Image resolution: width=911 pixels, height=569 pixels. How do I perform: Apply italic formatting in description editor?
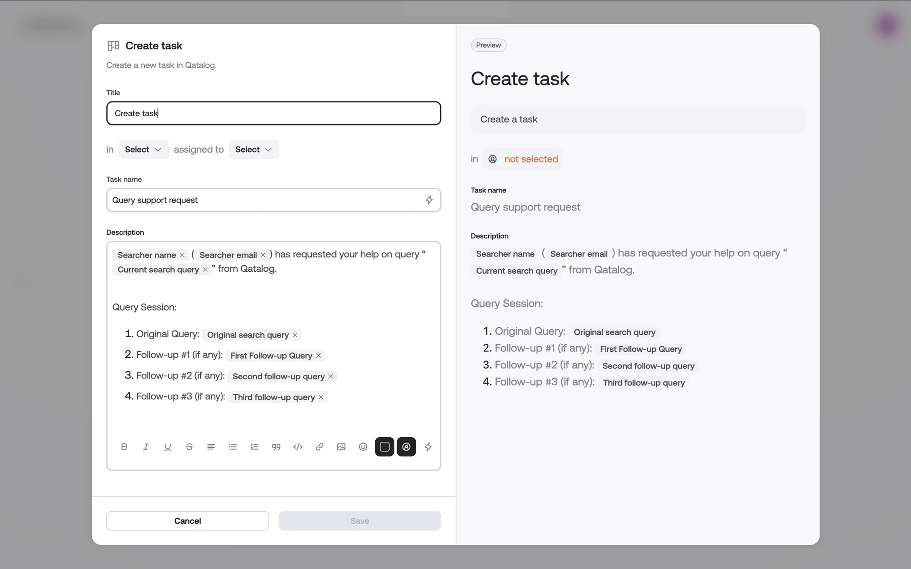coord(146,447)
